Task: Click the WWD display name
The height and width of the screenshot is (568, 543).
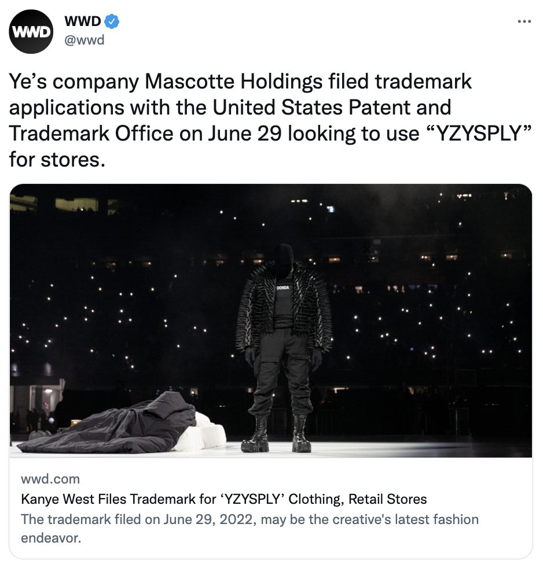Action: (x=83, y=21)
